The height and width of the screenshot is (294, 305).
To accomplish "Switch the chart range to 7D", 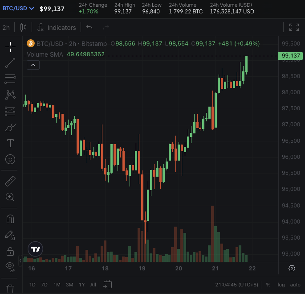I will [x=44, y=285].
